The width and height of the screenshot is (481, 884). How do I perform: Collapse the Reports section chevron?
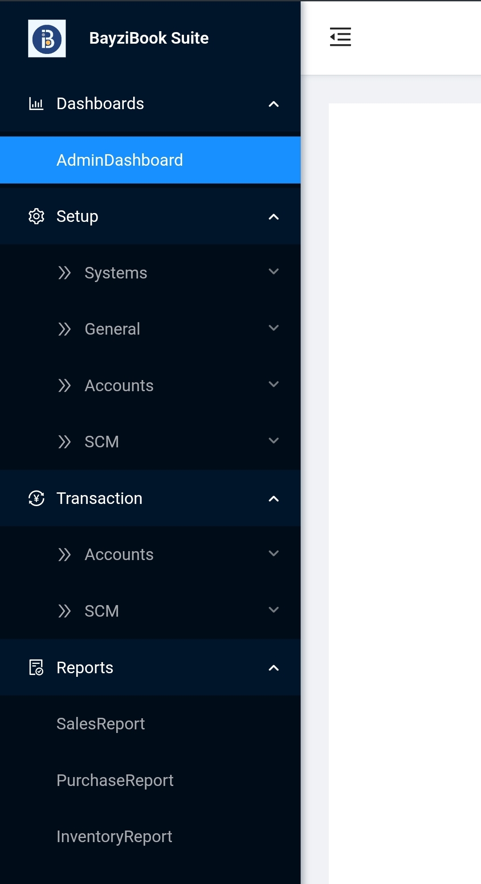click(273, 668)
